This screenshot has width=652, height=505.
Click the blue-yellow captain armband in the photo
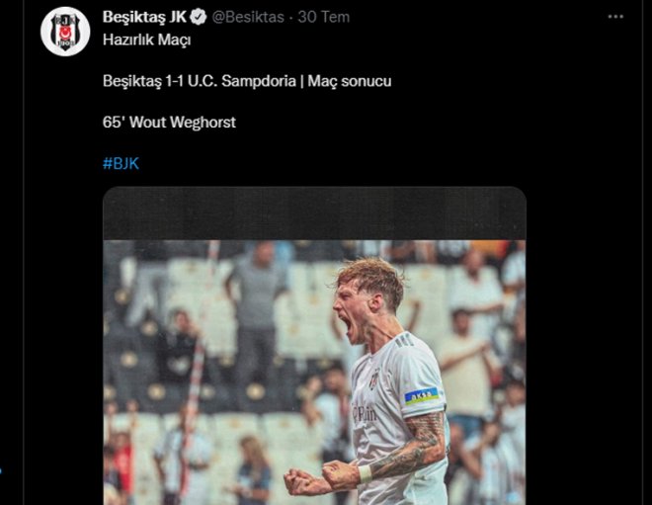coord(421,396)
